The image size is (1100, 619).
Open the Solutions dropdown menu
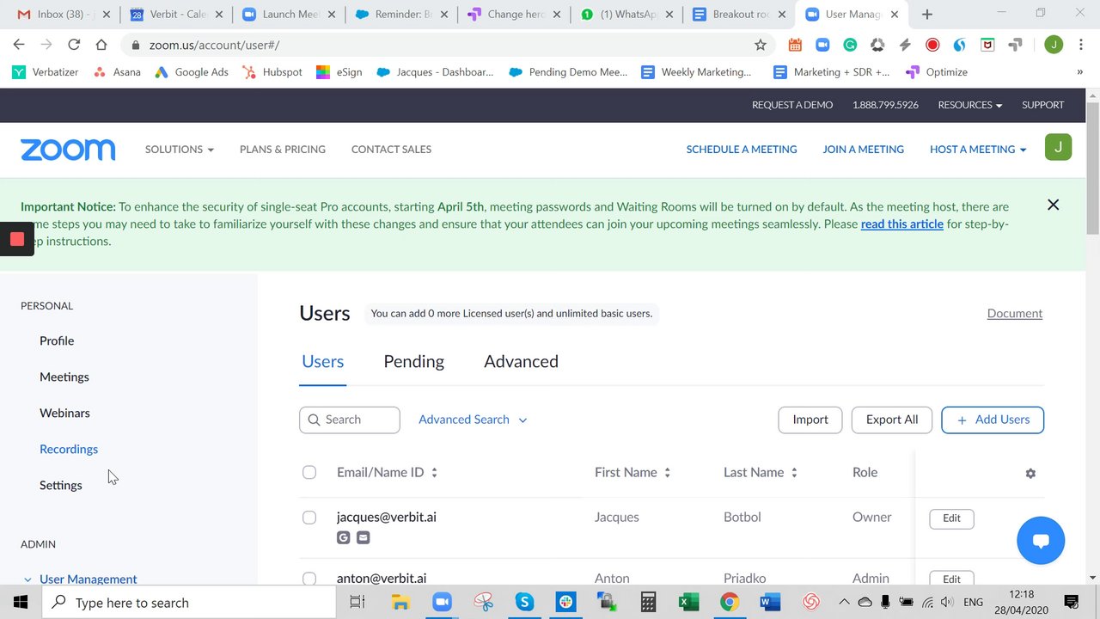180,150
